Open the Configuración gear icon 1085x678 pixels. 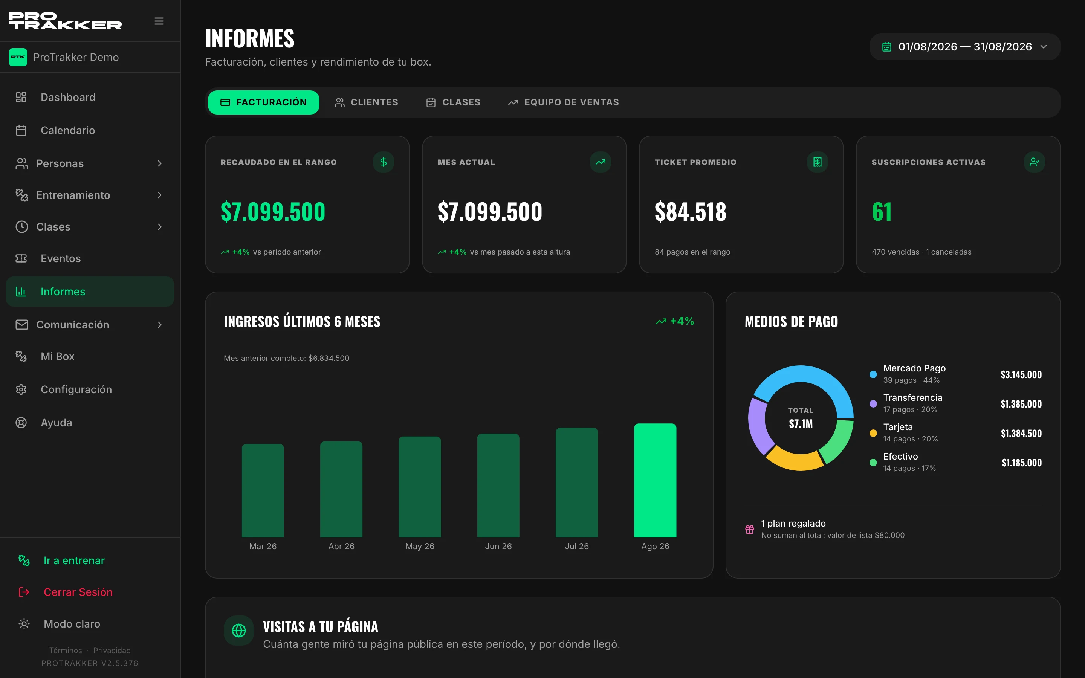[x=21, y=390]
